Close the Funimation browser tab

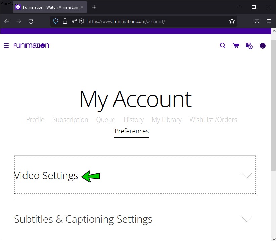coord(82,7)
